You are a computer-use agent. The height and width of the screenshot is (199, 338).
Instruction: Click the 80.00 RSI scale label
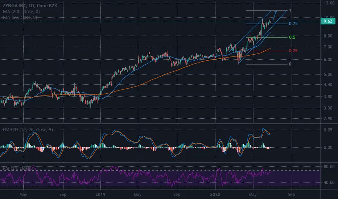pos(329,167)
